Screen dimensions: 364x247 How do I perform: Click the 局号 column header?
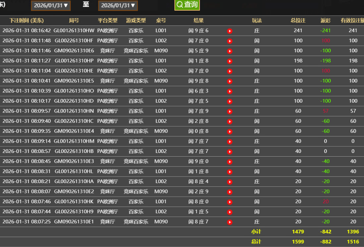coord(74,21)
